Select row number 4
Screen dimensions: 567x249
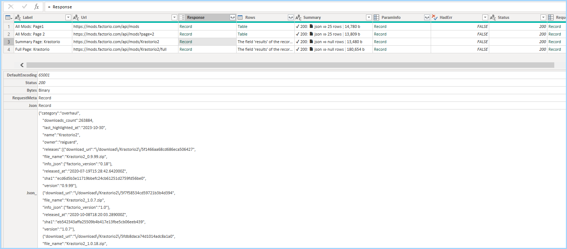[x=9, y=49]
